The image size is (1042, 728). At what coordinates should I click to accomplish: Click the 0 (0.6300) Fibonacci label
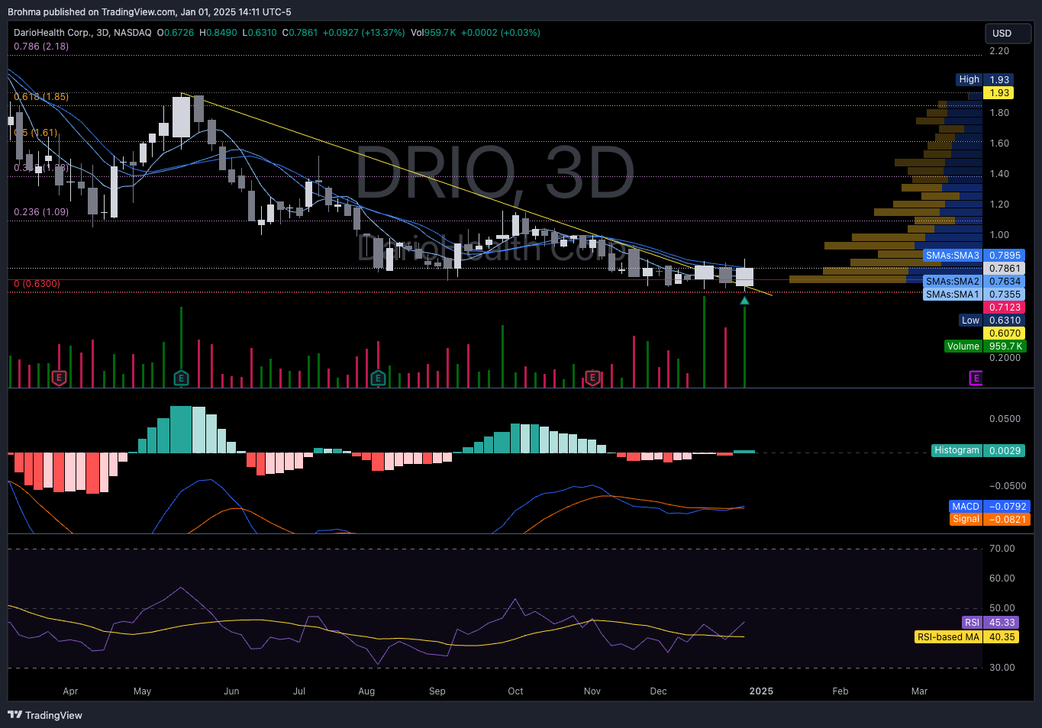tap(37, 284)
